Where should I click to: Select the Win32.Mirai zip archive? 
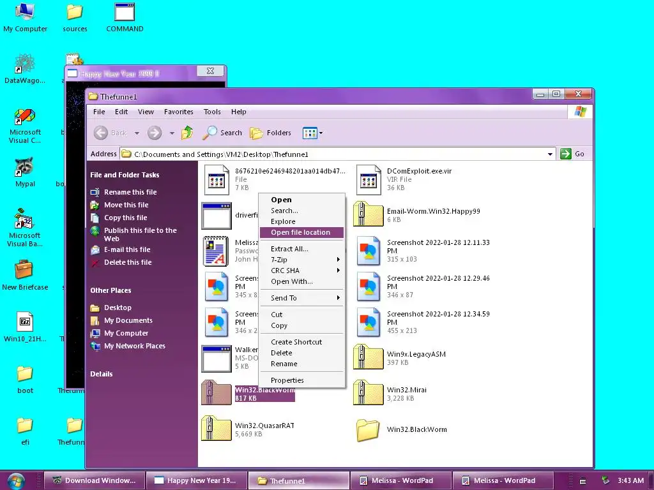pos(390,393)
